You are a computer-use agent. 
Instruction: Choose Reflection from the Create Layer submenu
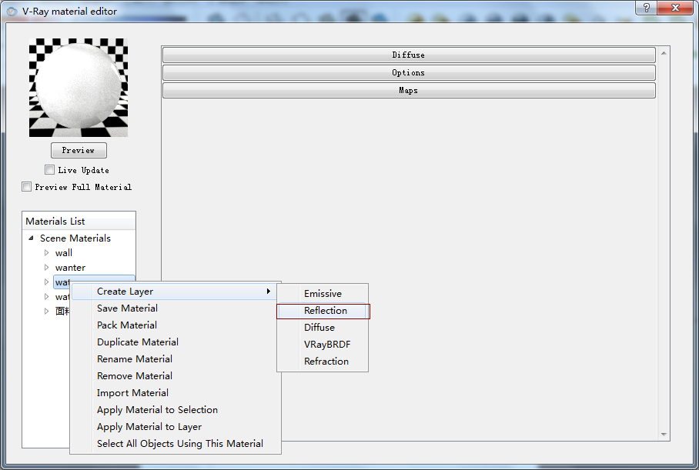tap(325, 311)
